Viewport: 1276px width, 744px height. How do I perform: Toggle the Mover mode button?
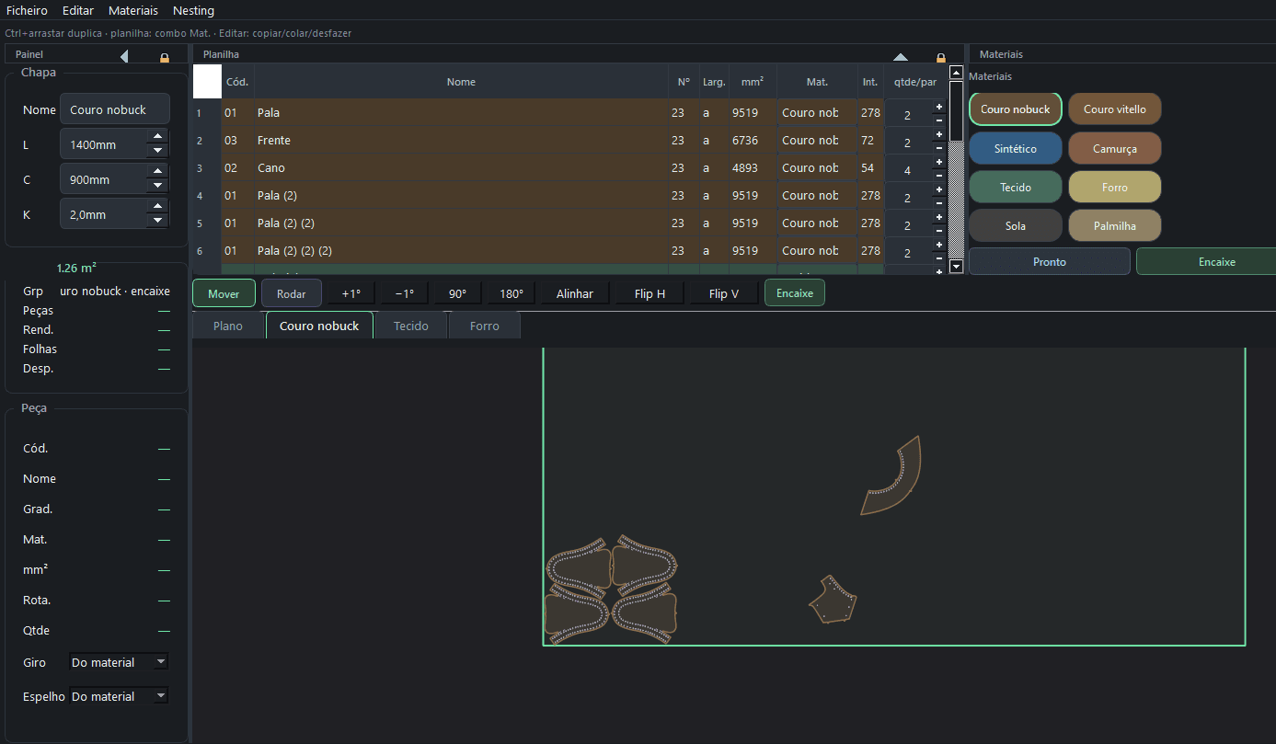[224, 293]
